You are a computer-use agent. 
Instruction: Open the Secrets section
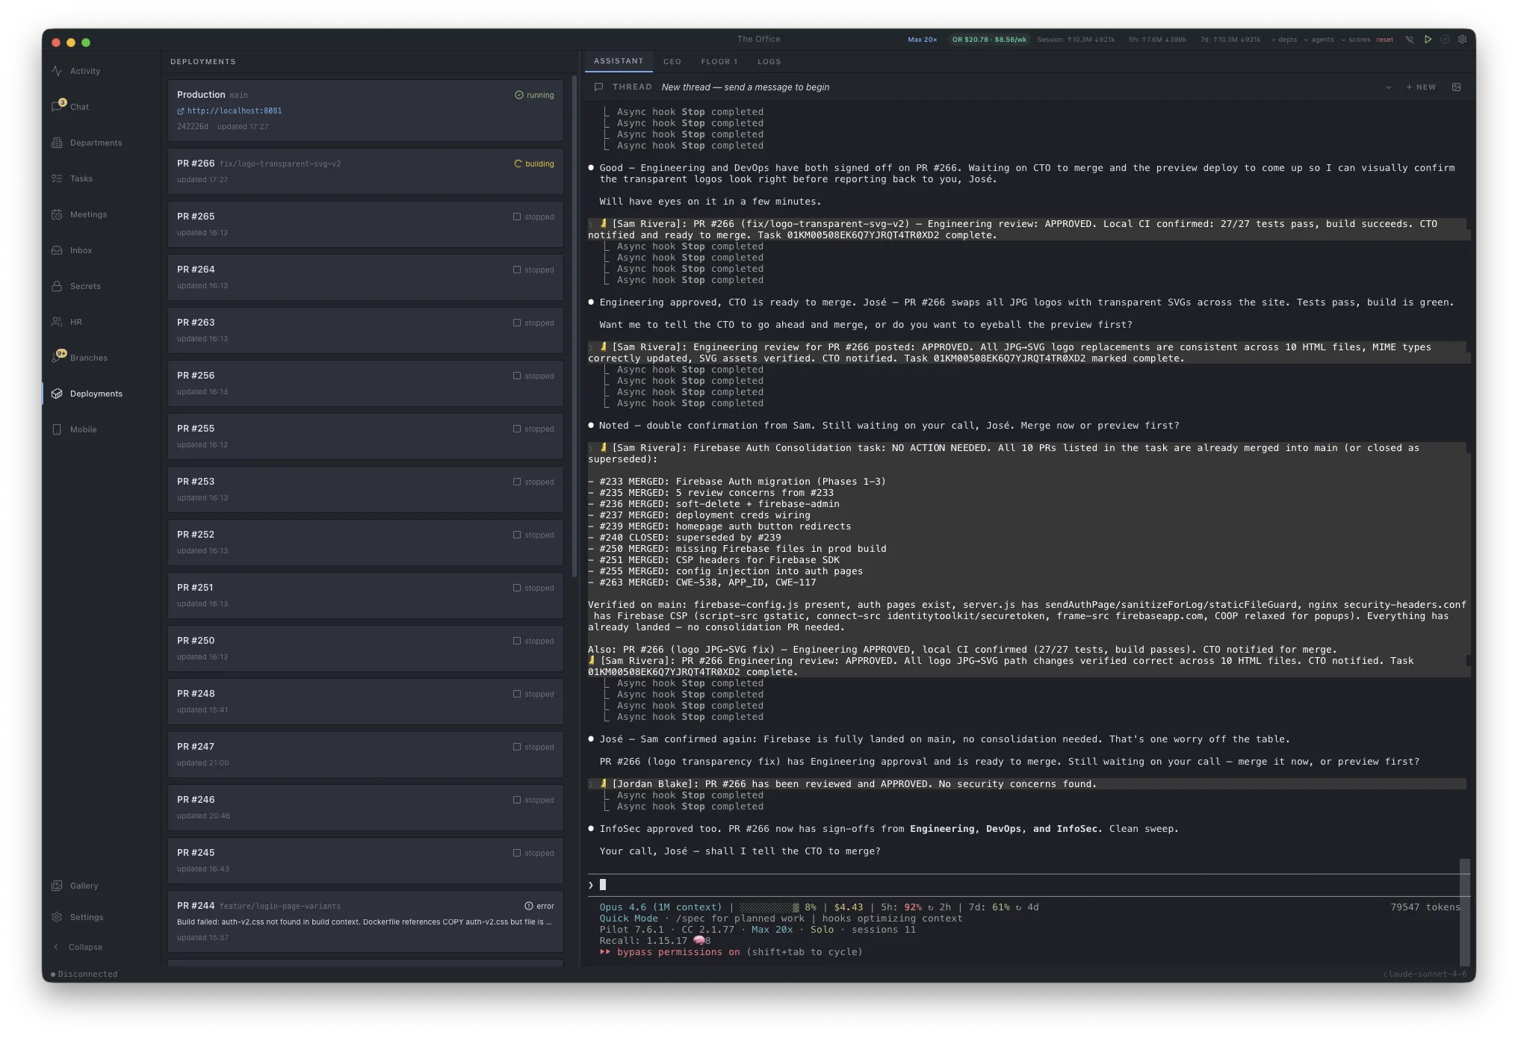click(85, 286)
